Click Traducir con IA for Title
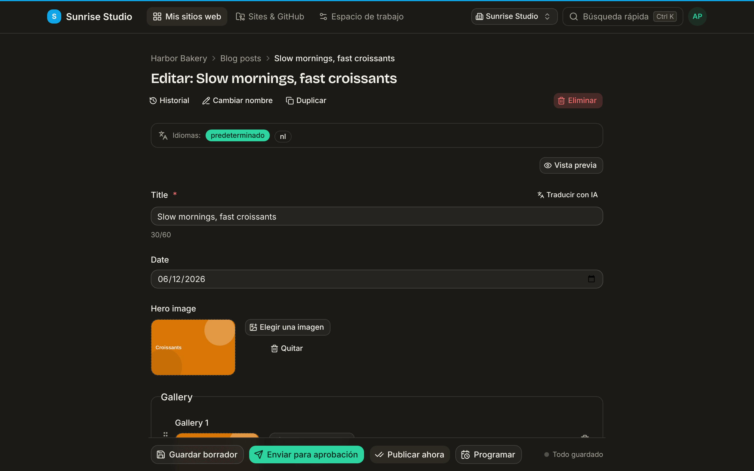Screen dimensions: 754x471 568,195
